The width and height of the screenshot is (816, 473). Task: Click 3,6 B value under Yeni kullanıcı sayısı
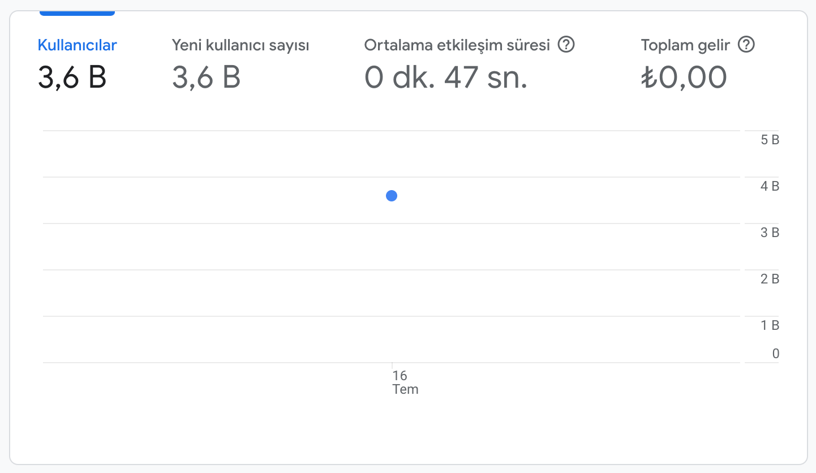pyautogui.click(x=207, y=78)
